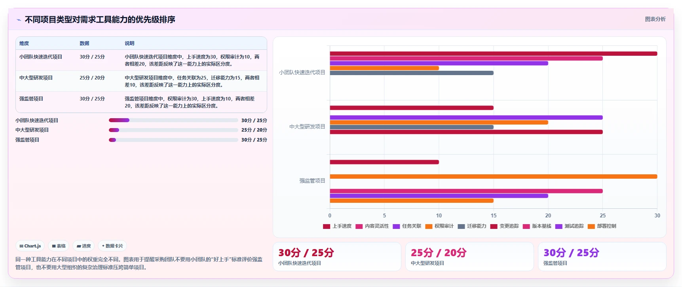Click the bird icon beside the card title
Viewport: 682px width, 287px height.
19,20
